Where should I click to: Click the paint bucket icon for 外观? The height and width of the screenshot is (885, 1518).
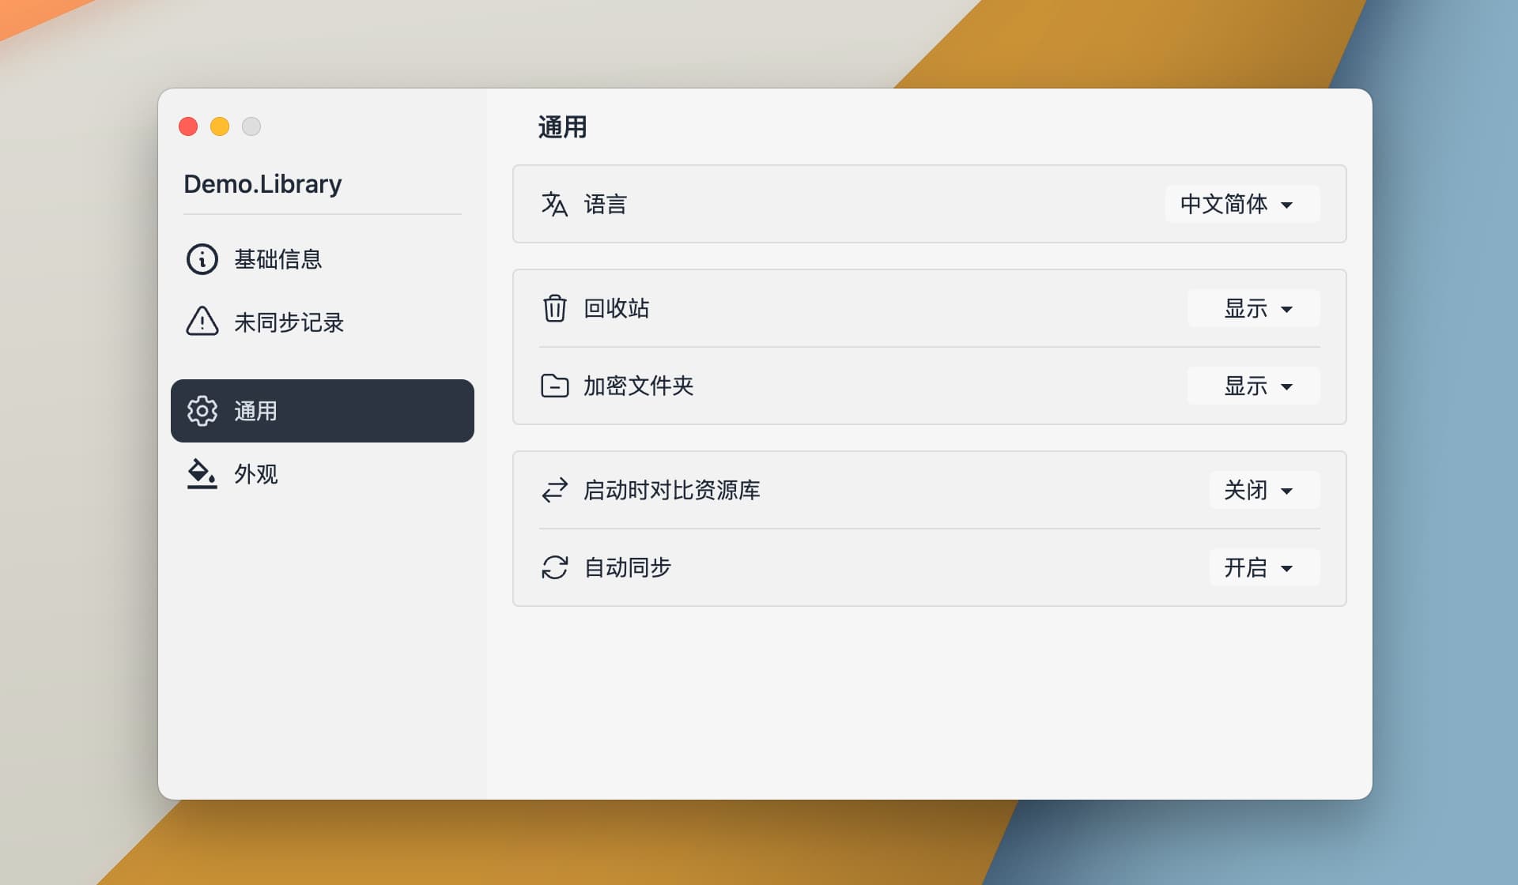tap(202, 474)
